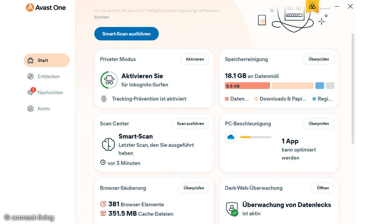Click the PC-Beschleunigung card title
This screenshot has height=224, width=374.
click(x=248, y=124)
